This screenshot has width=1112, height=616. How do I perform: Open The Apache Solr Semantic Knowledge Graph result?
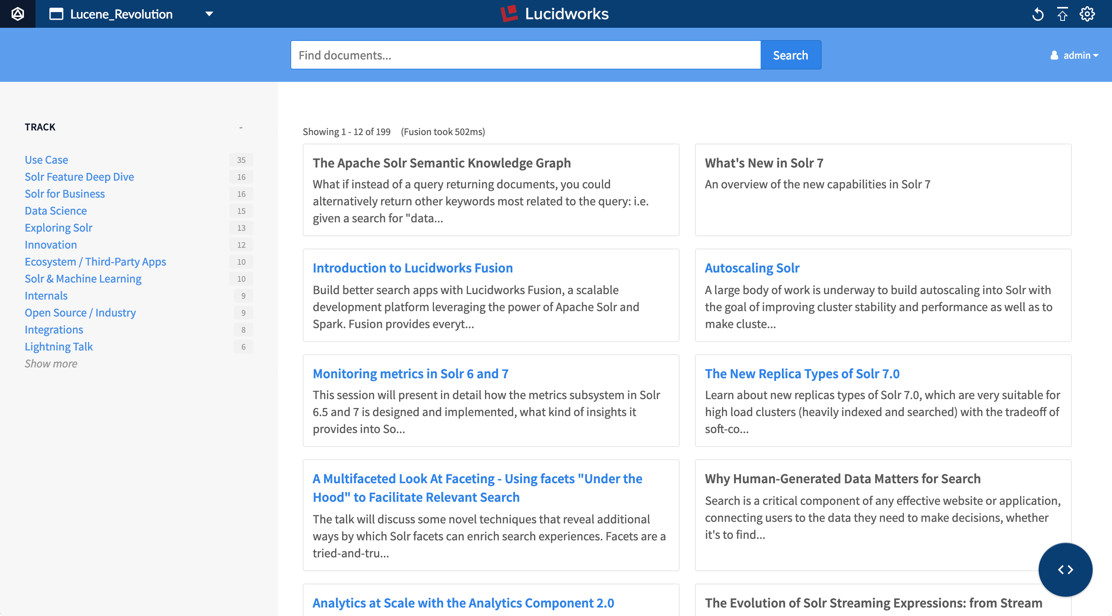[x=442, y=163]
